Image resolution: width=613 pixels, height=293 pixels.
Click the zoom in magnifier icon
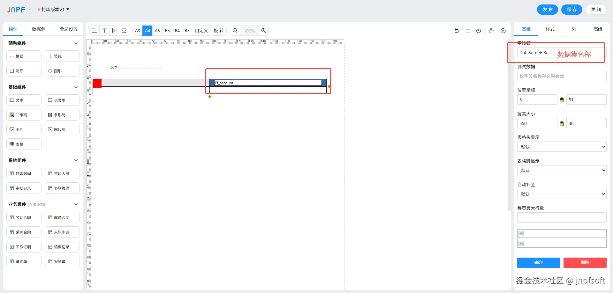coord(264,31)
